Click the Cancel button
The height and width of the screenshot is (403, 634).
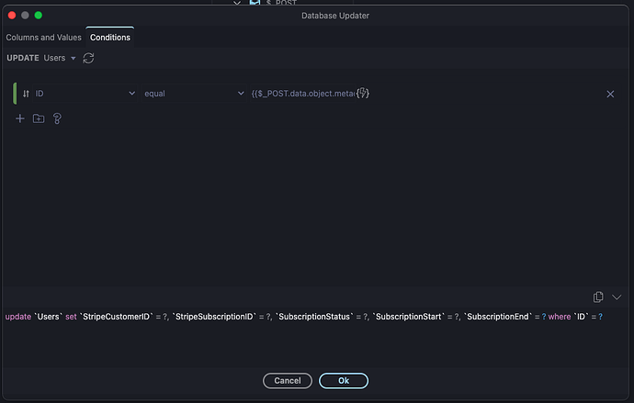coord(288,381)
